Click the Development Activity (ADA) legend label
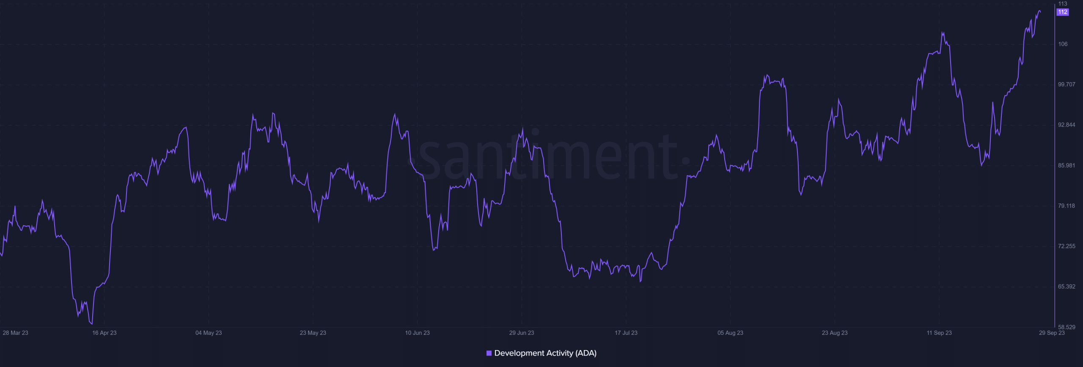Screen dimensions: 1083x367 545,353
